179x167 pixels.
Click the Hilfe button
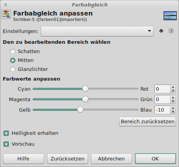pos(24,158)
